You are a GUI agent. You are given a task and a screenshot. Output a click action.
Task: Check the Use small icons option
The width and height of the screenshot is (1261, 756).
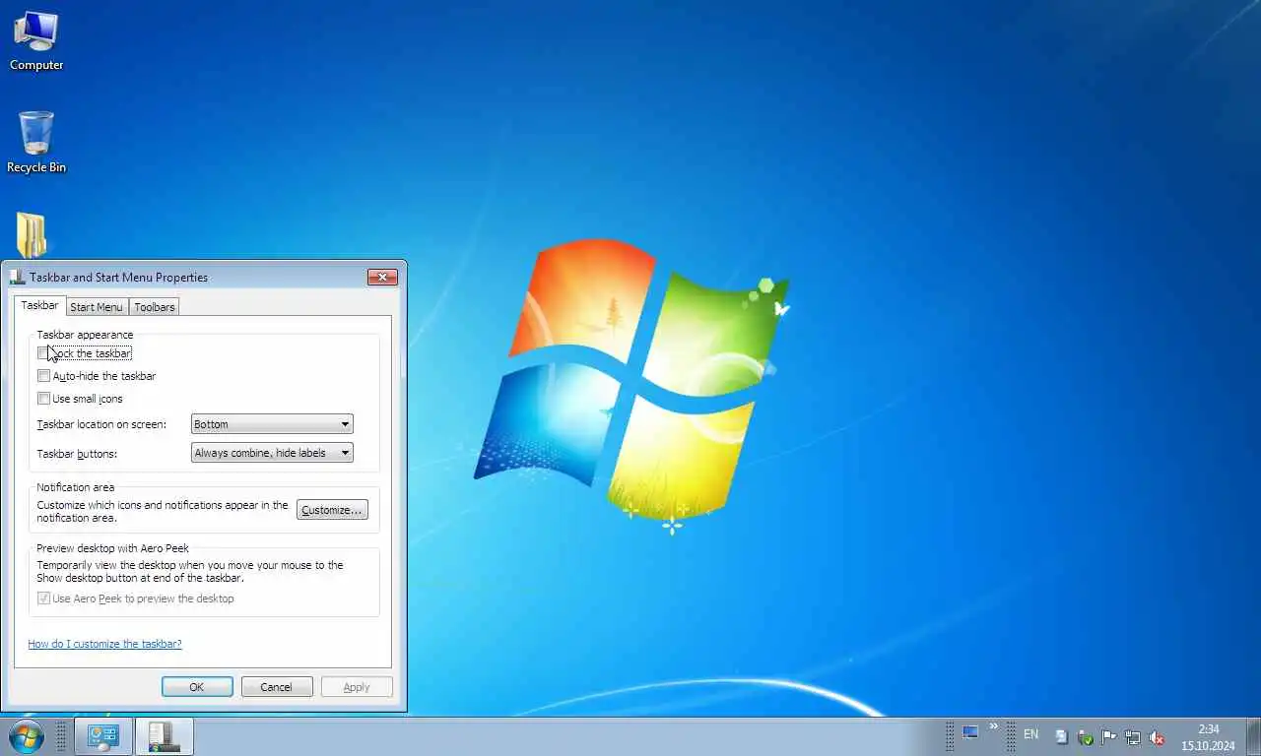click(43, 399)
